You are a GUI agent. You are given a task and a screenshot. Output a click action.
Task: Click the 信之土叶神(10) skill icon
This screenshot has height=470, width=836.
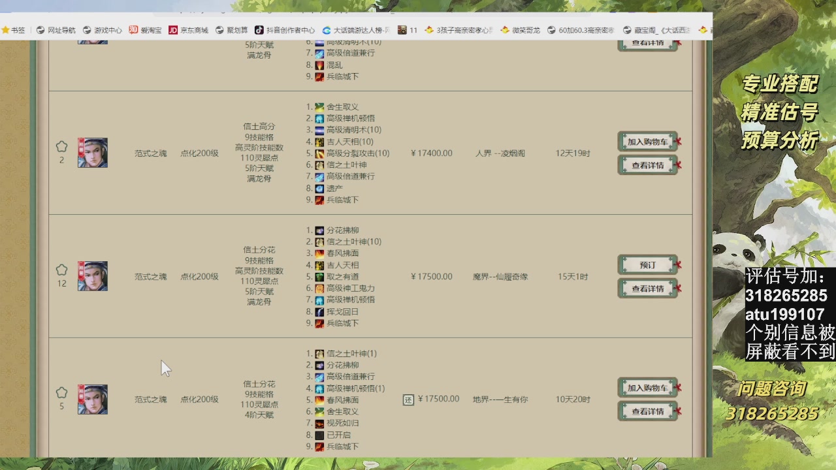click(x=319, y=242)
